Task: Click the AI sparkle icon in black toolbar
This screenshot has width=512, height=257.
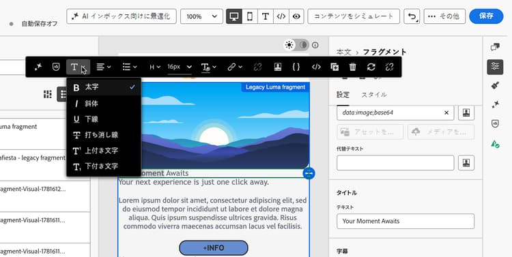Action: point(38,67)
